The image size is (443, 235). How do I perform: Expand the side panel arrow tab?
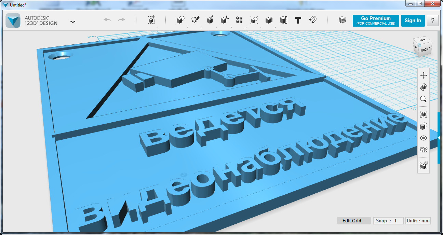click(439, 138)
